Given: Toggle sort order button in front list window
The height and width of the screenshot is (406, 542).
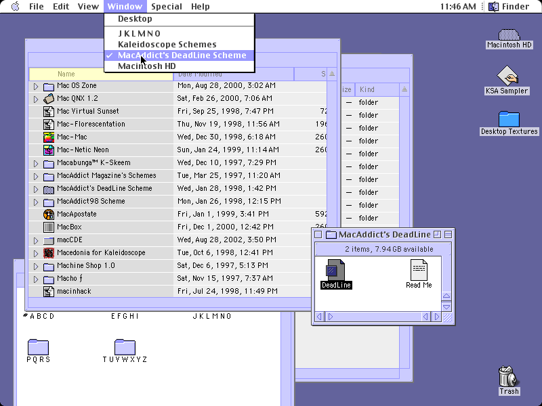Looking at the screenshot, I should (332, 74).
